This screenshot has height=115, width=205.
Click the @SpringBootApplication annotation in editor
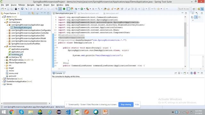[x=71, y=38]
